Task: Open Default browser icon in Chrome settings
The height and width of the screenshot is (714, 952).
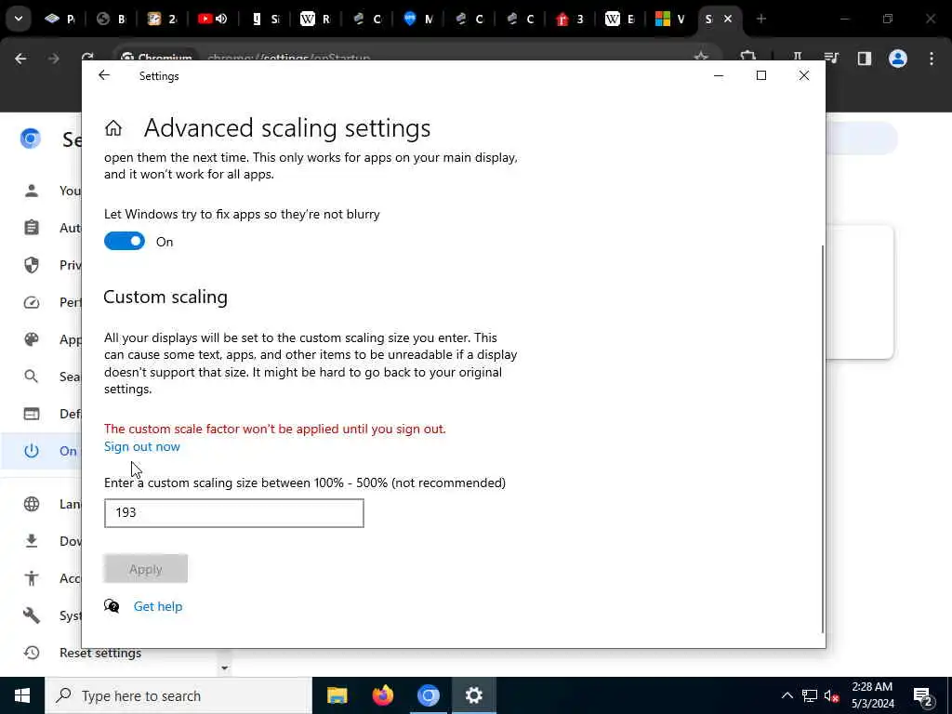Action: [32, 414]
